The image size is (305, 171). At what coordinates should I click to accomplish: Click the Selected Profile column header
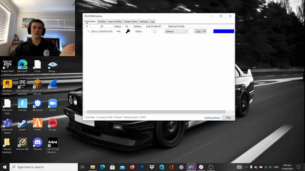point(176,27)
